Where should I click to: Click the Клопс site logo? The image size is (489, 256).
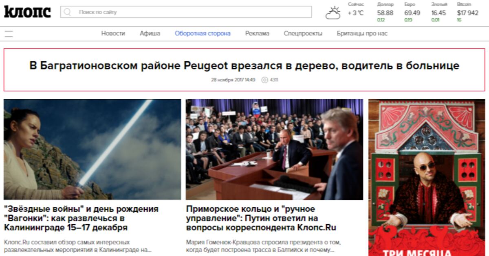(28, 11)
